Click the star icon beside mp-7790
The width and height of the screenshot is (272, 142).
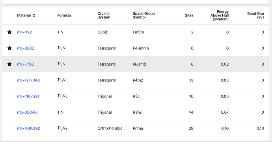[9, 64]
